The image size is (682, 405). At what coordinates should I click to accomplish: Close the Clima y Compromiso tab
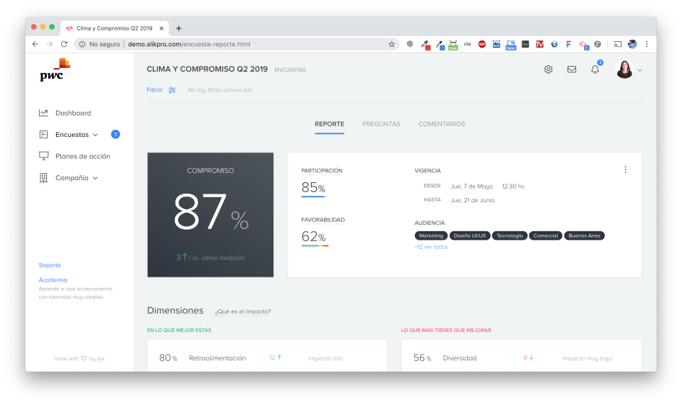161,28
